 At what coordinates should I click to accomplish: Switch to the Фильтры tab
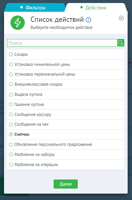point(35,7)
